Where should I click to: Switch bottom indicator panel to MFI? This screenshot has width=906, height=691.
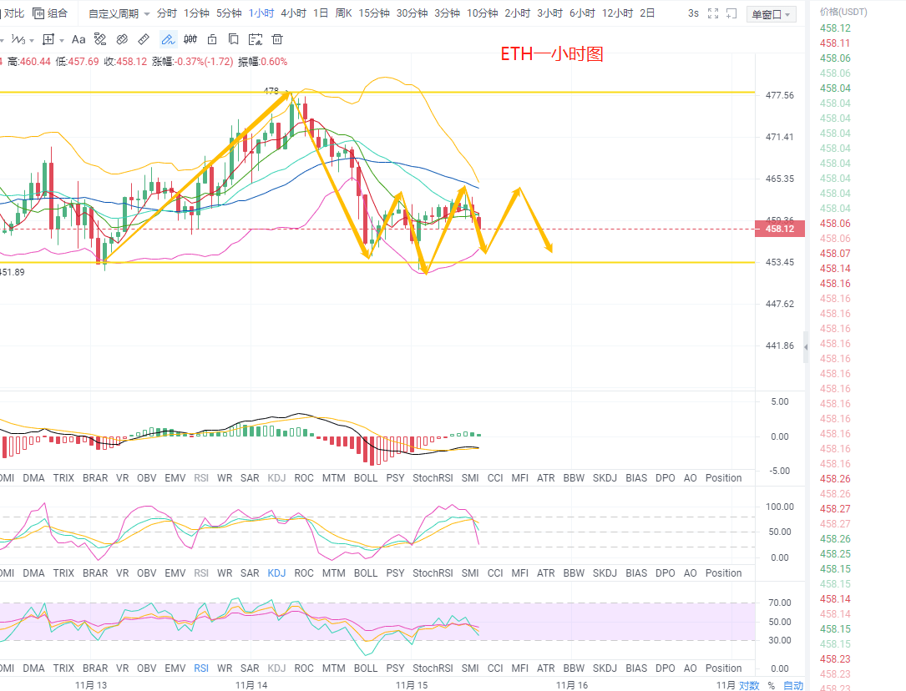click(520, 668)
